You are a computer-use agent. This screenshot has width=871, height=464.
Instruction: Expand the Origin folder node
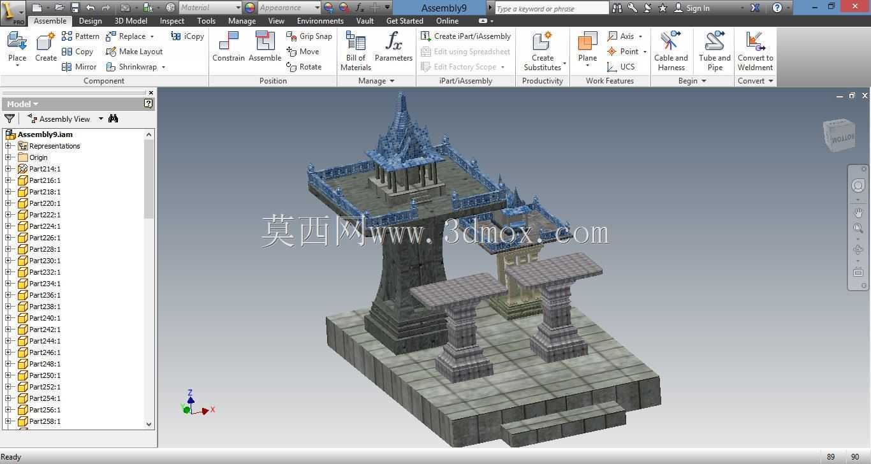coord(8,157)
